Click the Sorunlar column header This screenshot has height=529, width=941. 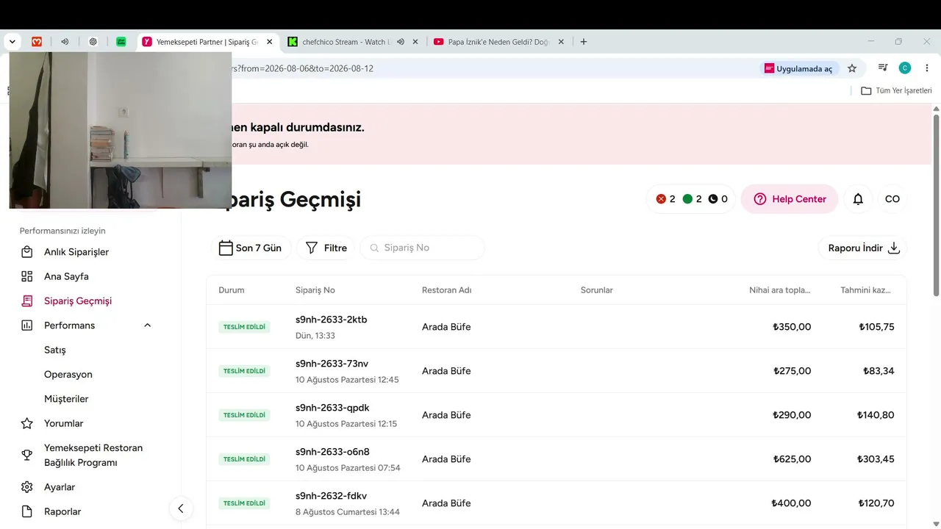pos(597,290)
